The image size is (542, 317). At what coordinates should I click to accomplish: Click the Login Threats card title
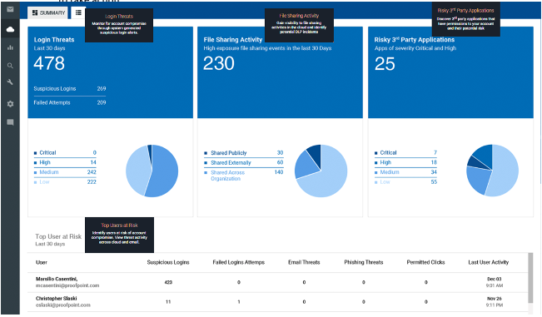click(x=54, y=40)
